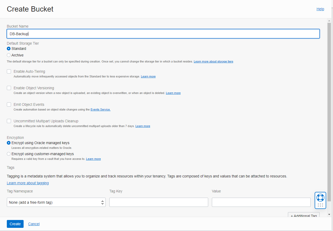Click the Tag Key input field
Image resolution: width=333 pixels, height=231 pixels.
[158, 202]
